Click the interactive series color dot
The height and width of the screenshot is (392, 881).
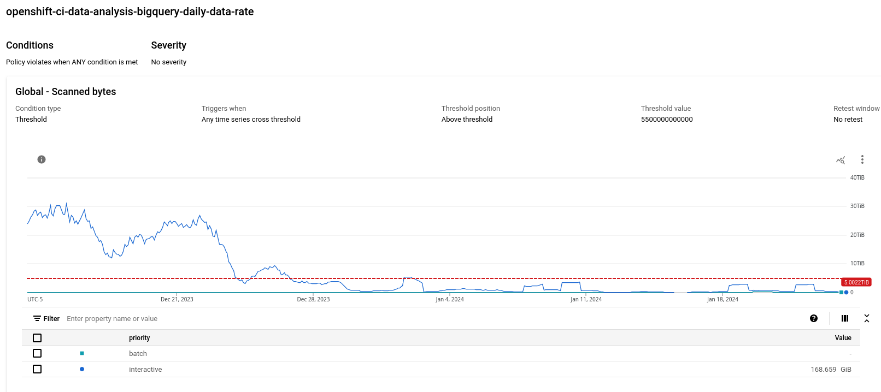tap(82, 369)
